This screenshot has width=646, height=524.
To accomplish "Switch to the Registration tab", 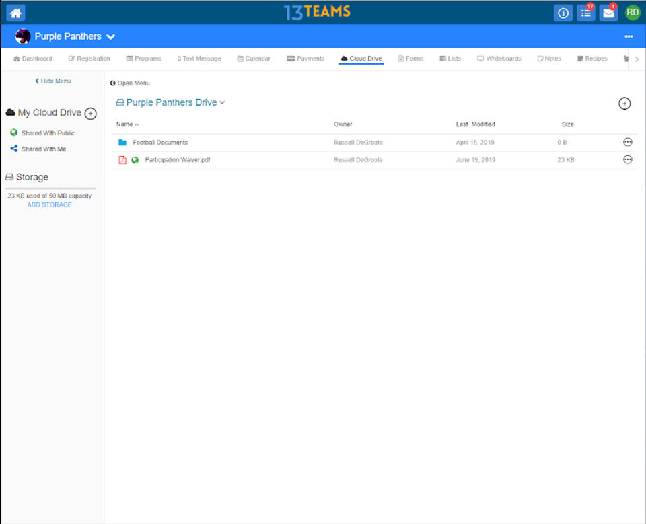I will pyautogui.click(x=89, y=59).
